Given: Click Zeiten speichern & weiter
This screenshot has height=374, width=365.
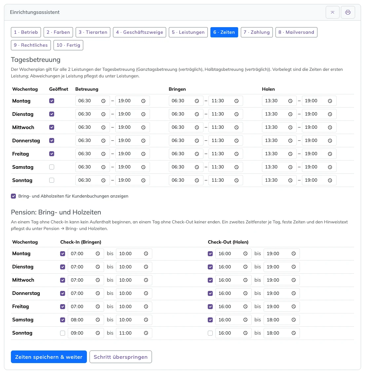Looking at the screenshot, I should tap(49, 357).
